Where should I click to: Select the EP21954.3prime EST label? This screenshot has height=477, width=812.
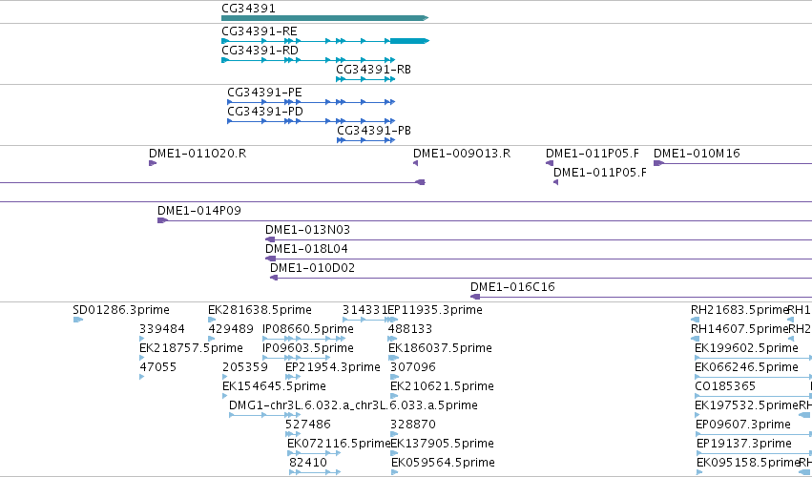pos(332,367)
